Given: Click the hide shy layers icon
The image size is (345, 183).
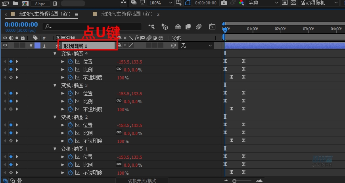Looking at the screenshot, I should 178,27.
